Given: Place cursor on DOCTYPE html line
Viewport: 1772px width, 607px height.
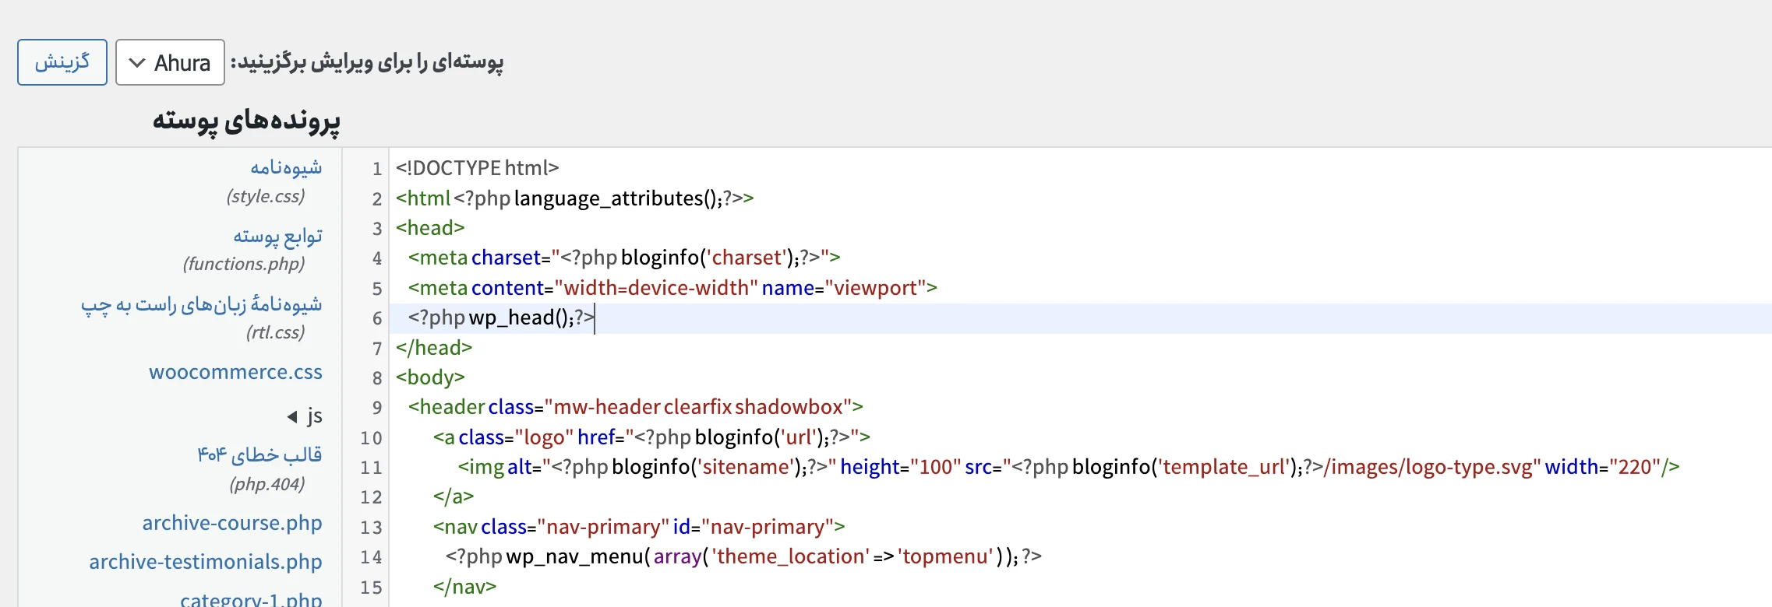Looking at the screenshot, I should (477, 168).
